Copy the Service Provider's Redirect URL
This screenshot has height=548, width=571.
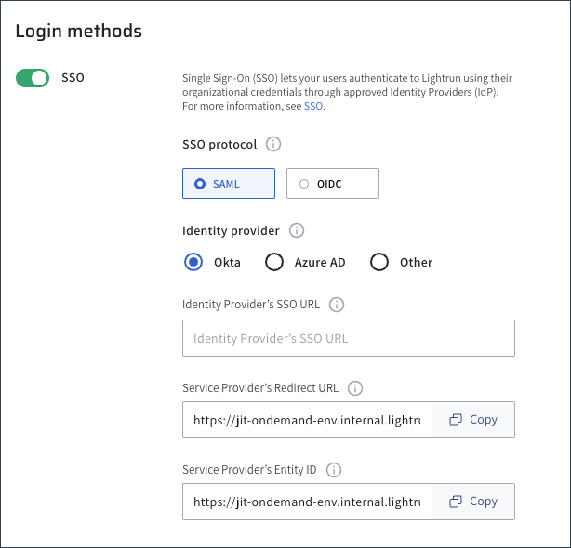point(473,420)
